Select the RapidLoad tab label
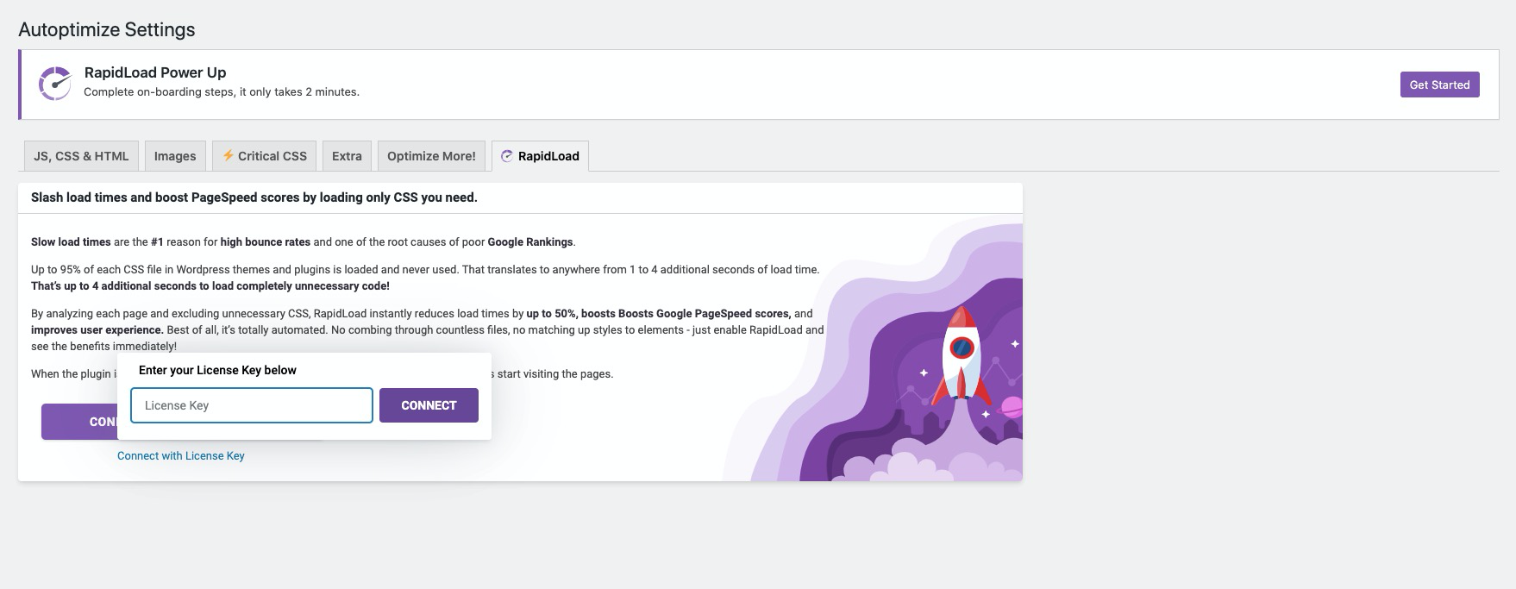The image size is (1516, 589). [x=548, y=156]
